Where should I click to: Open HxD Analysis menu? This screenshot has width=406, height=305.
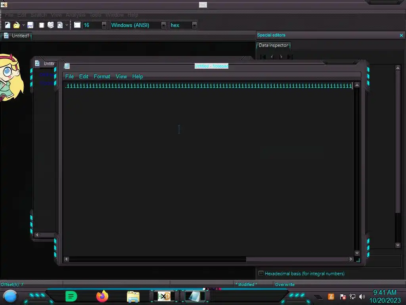coord(75,15)
